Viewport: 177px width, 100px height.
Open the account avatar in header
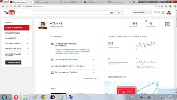(x=169, y=12)
